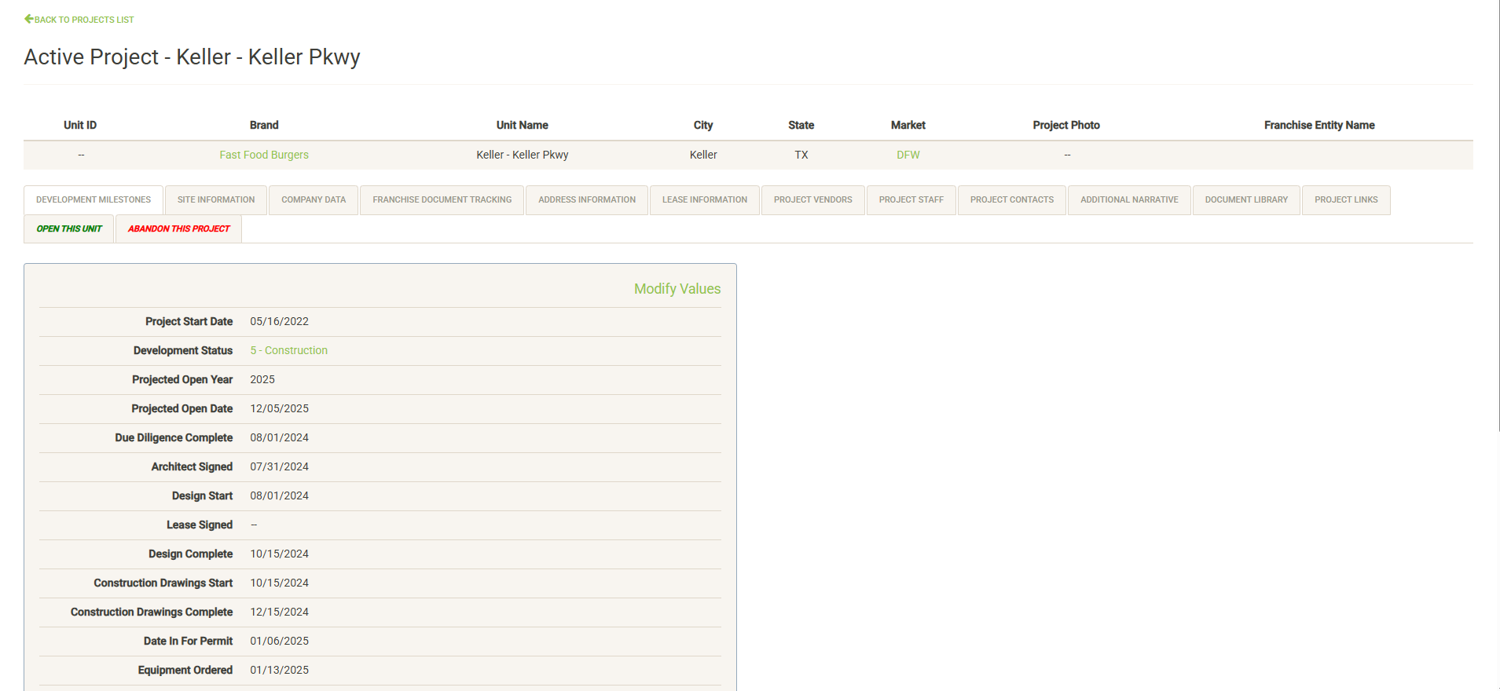
Task: Switch to the Site Information tab
Action: [x=216, y=200]
